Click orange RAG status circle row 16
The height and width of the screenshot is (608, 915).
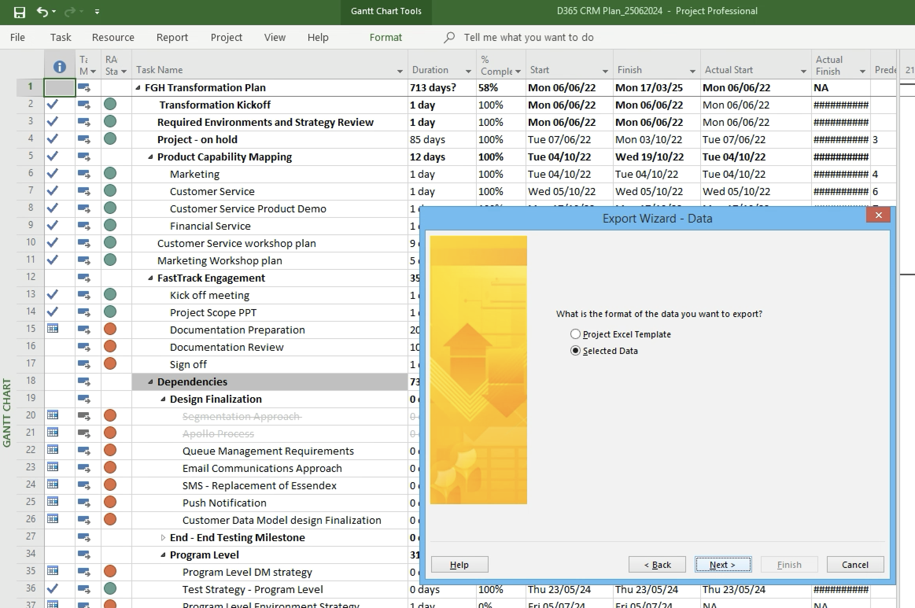pos(110,346)
